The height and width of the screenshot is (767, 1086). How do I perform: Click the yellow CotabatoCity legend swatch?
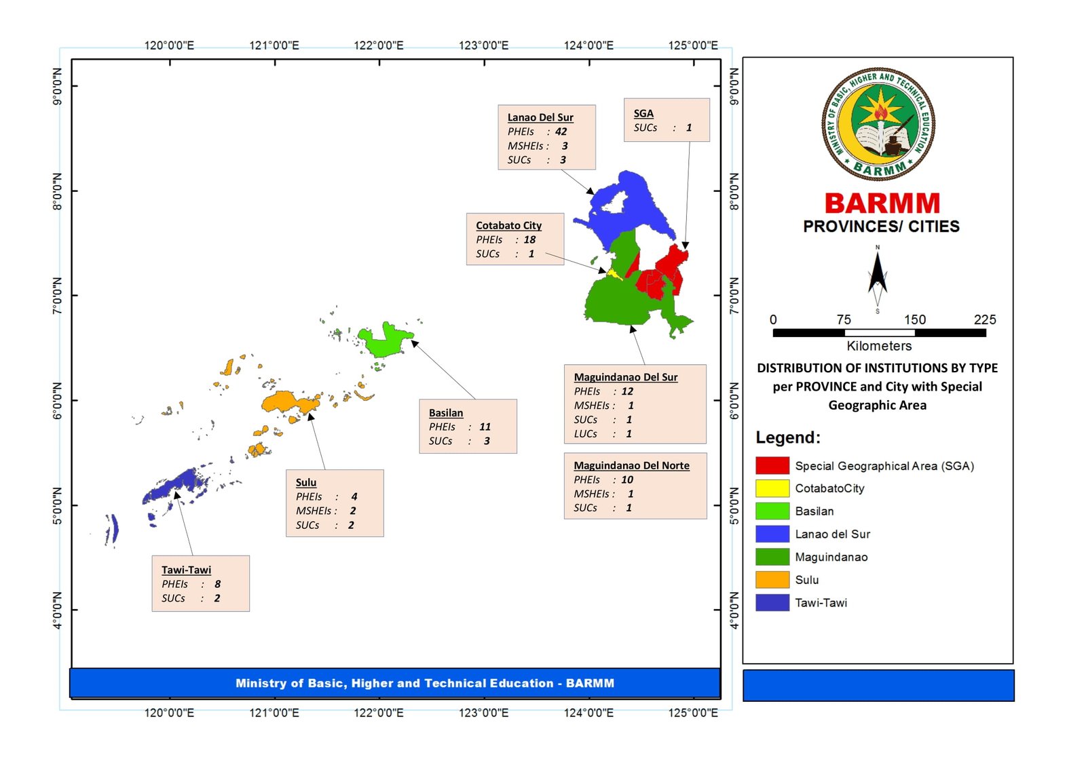[772, 488]
